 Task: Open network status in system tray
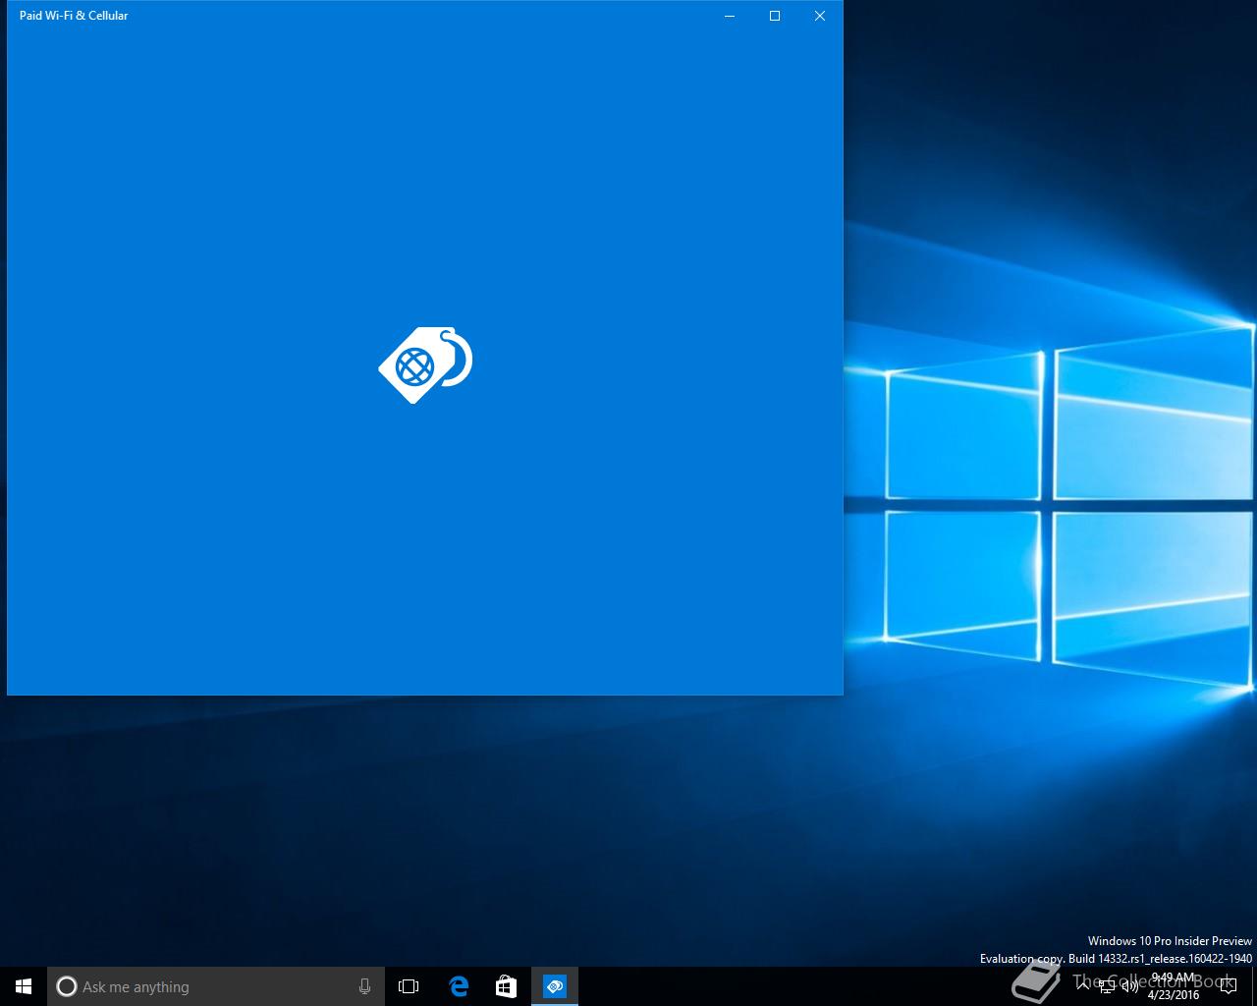(x=1107, y=986)
